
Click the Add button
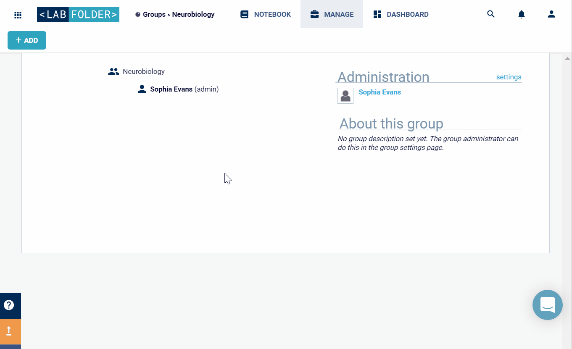coord(27,40)
